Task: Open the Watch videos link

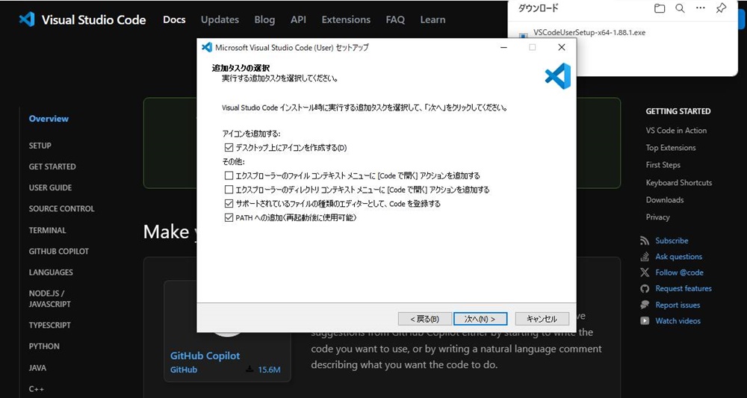Action: (x=678, y=321)
